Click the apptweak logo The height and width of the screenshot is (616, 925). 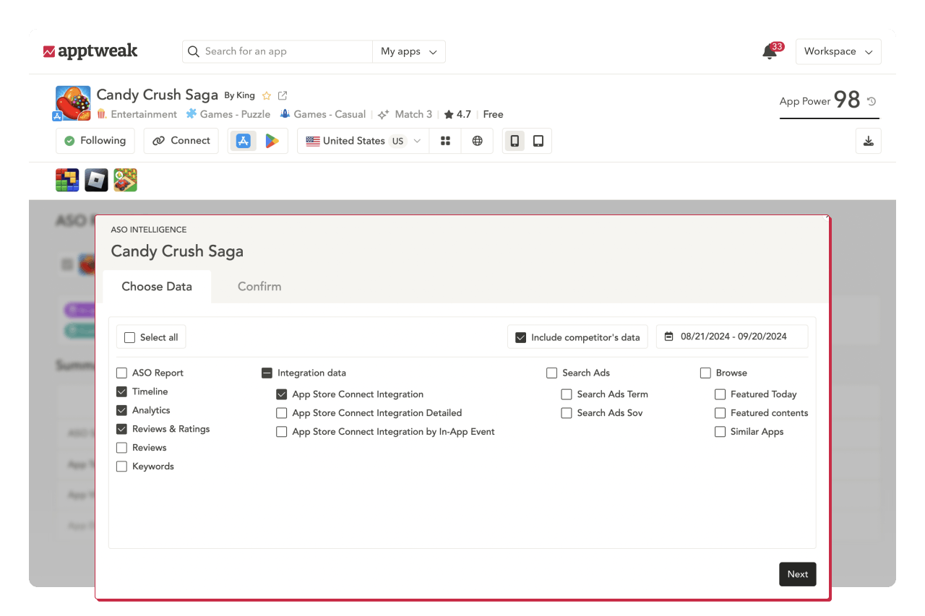[90, 51]
